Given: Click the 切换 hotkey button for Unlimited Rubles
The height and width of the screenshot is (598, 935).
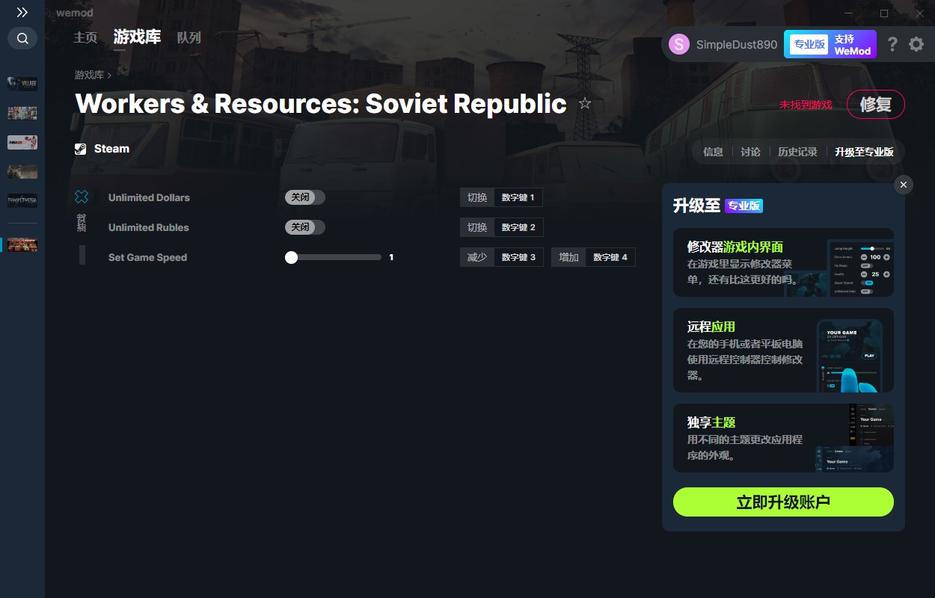Looking at the screenshot, I should (477, 227).
